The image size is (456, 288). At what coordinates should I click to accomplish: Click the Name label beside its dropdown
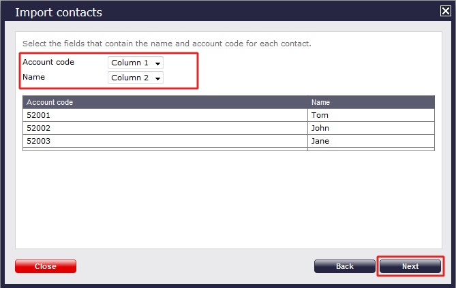click(33, 77)
